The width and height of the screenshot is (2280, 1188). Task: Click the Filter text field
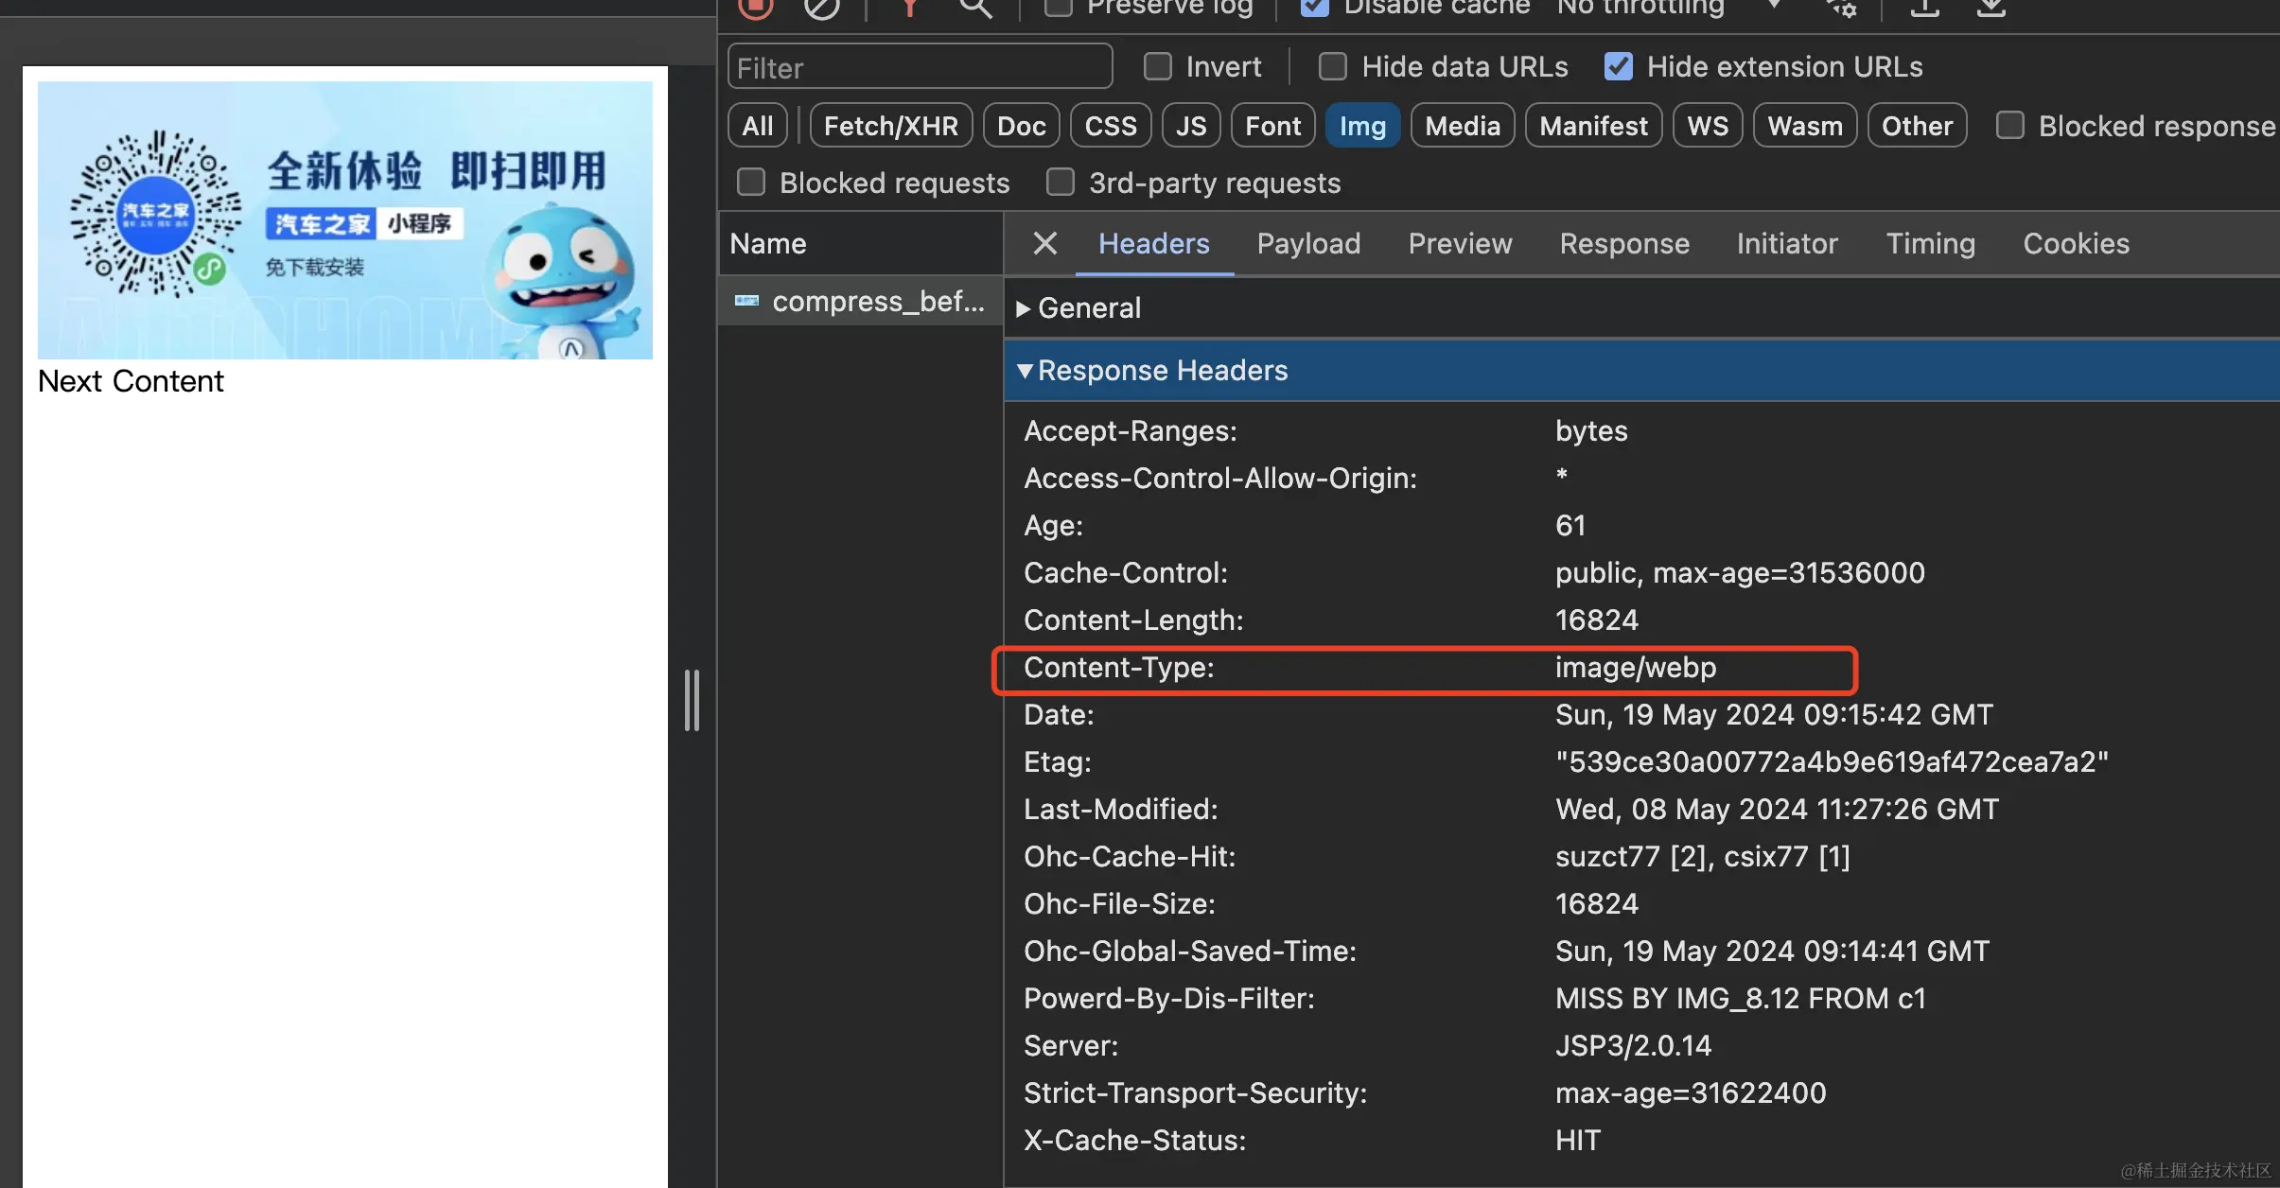(920, 67)
